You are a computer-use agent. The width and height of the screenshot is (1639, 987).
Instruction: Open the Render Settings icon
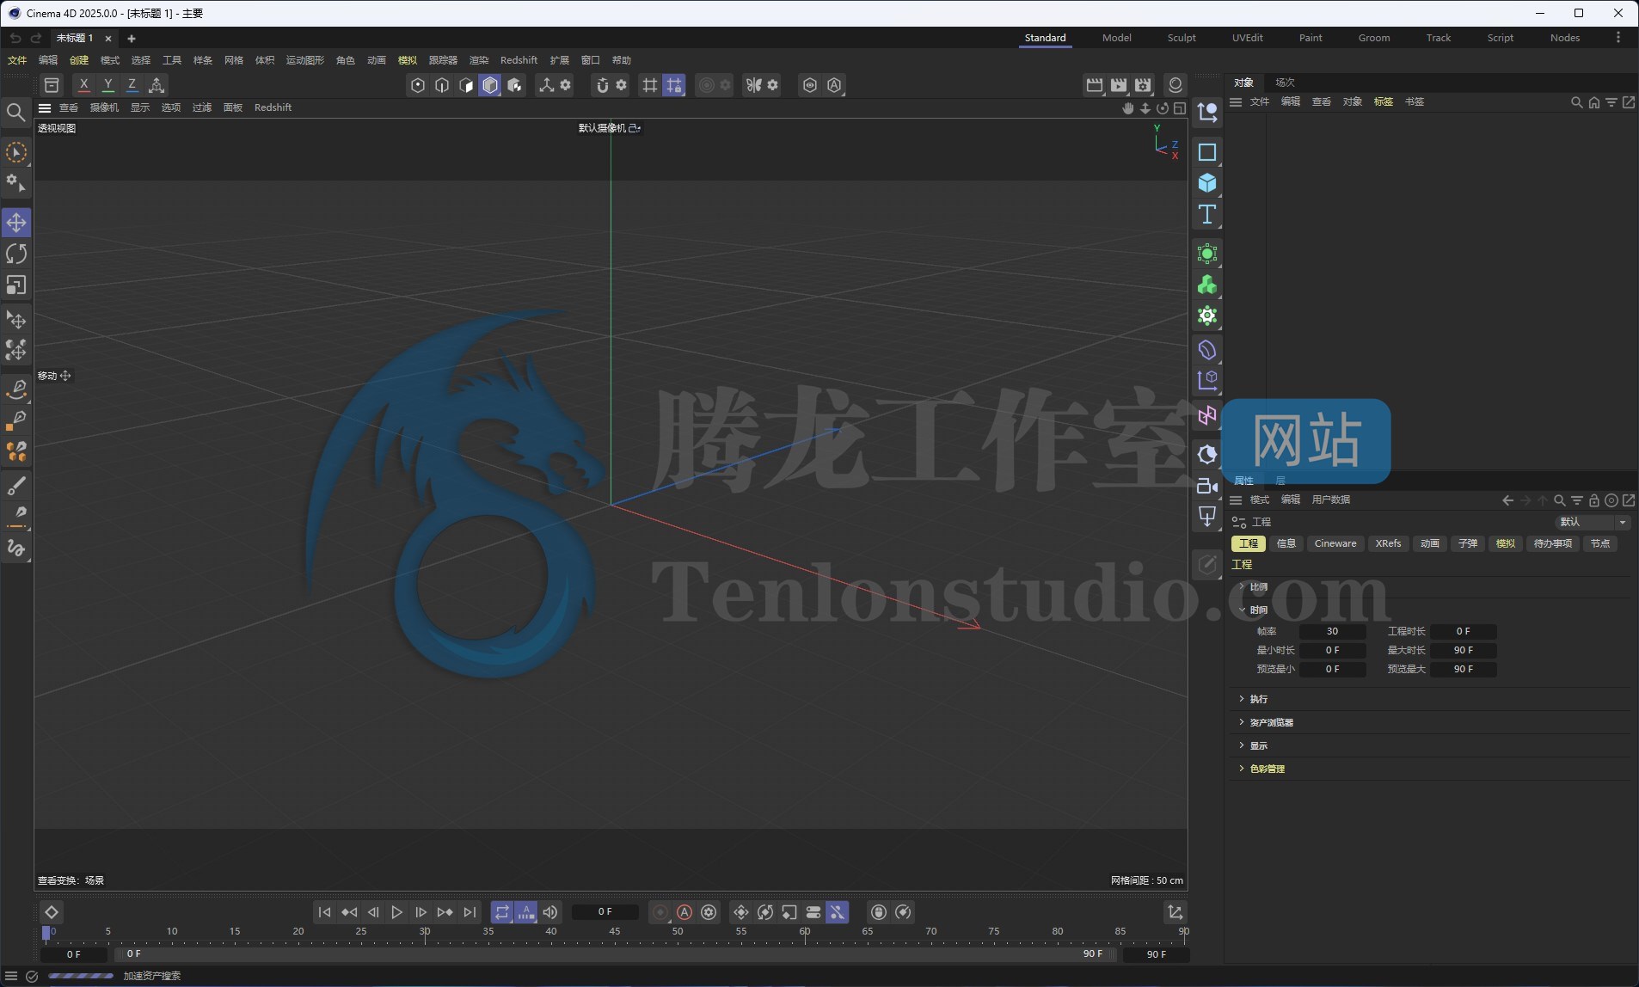[1143, 85]
